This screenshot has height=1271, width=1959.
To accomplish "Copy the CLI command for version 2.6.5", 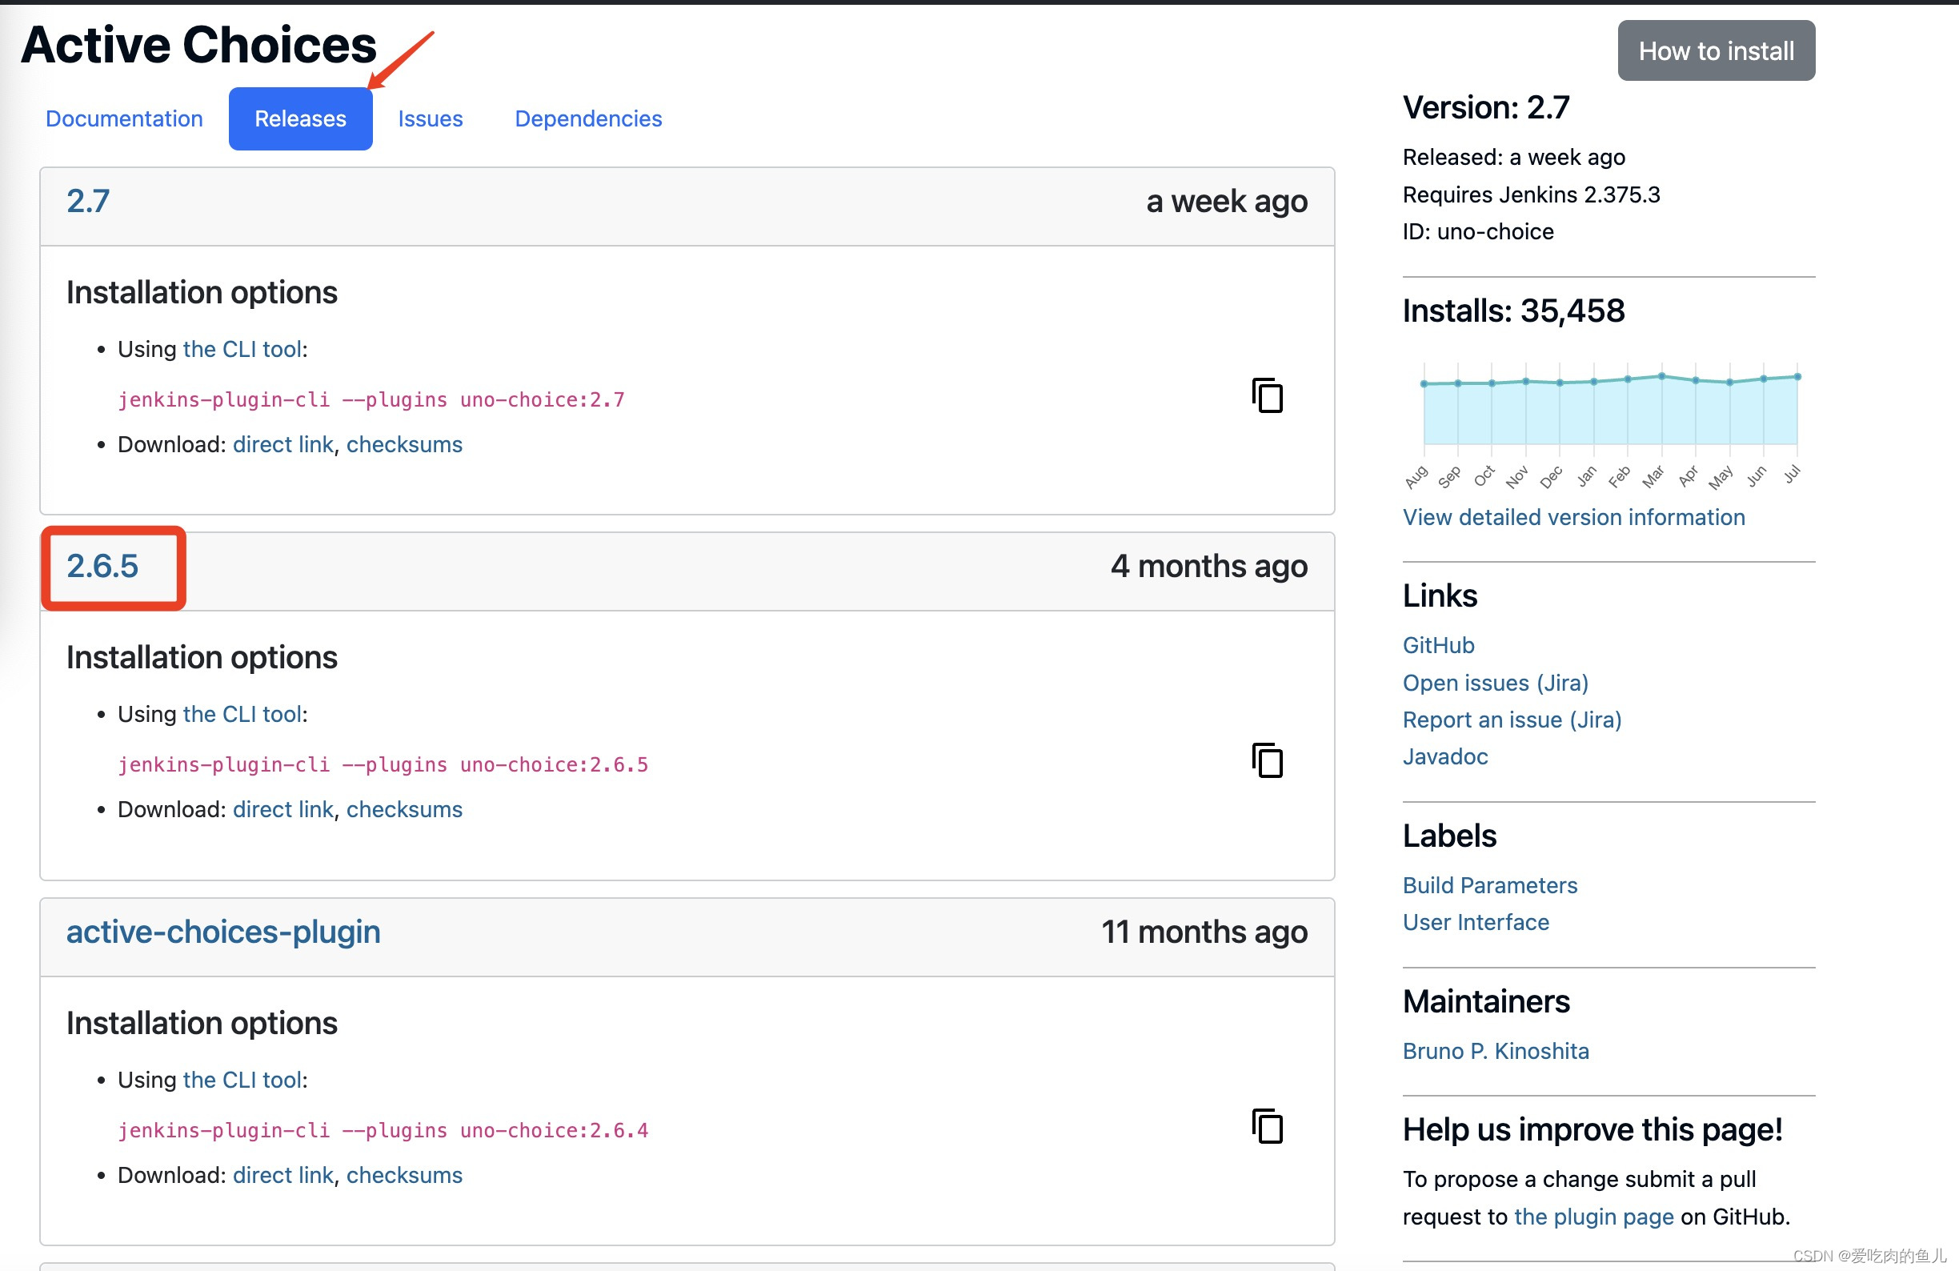I will click(x=1266, y=761).
